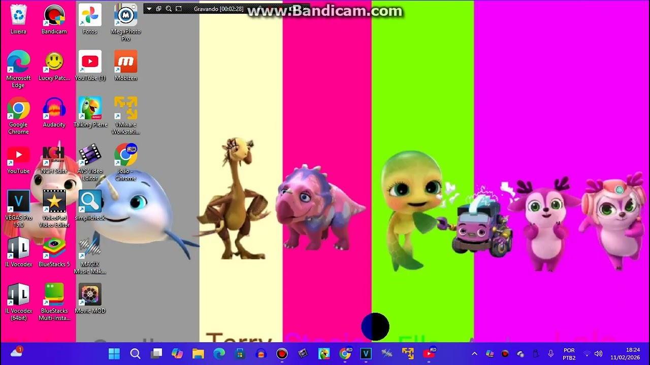Open the Lixeira recycle bin icon

pyautogui.click(x=18, y=20)
